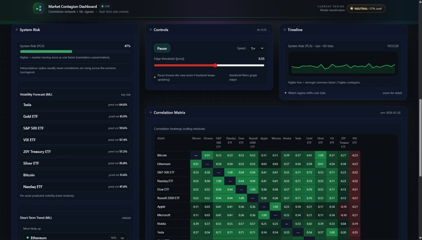The height and width of the screenshot is (240, 422).
Task: Click the Russell 2000 ETF row label
Action: tap(168, 198)
